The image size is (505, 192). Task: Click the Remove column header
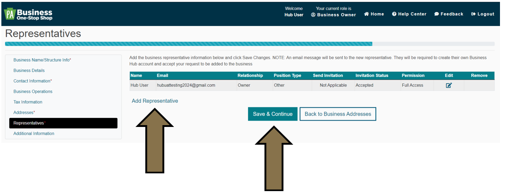click(x=479, y=76)
